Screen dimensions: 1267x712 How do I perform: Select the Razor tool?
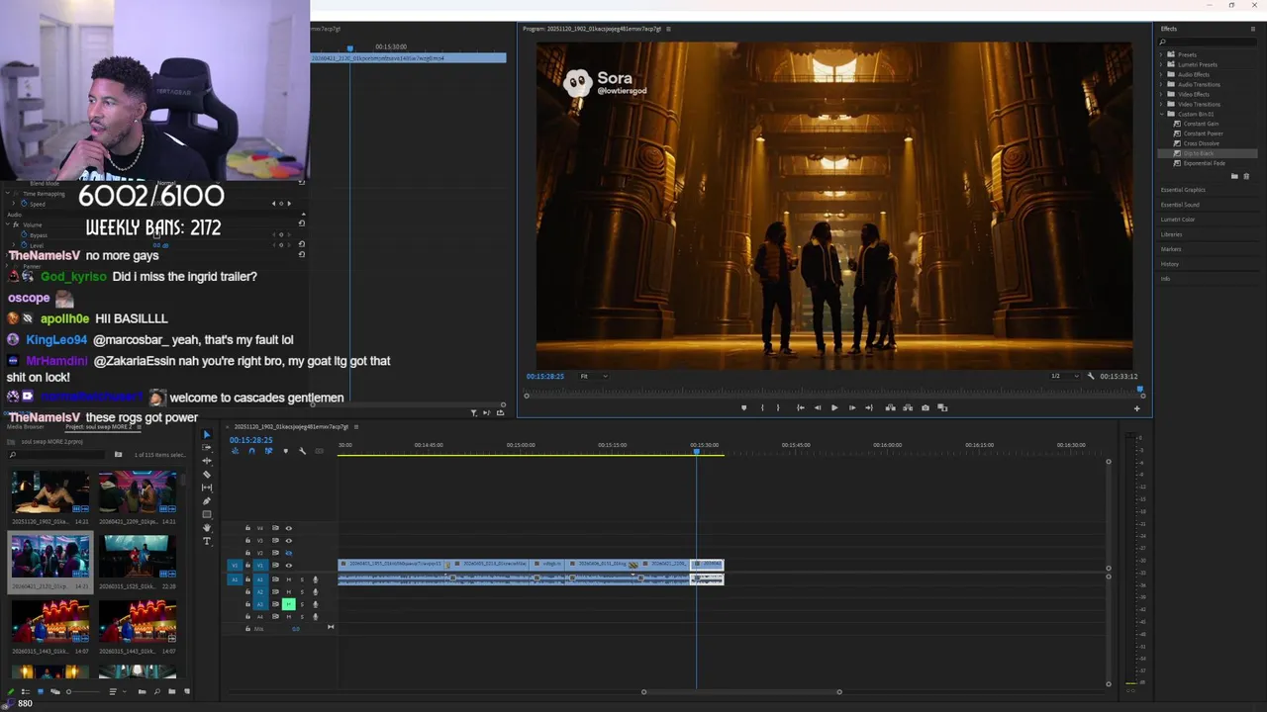point(207,474)
